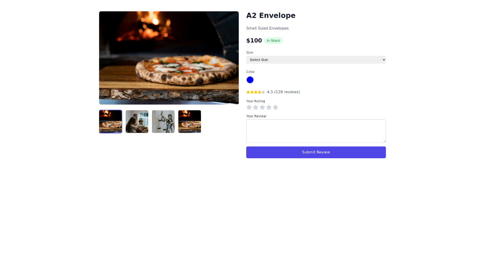The image size is (485, 255).
Task: Open the Select Size dropdown
Action: [x=316, y=59]
